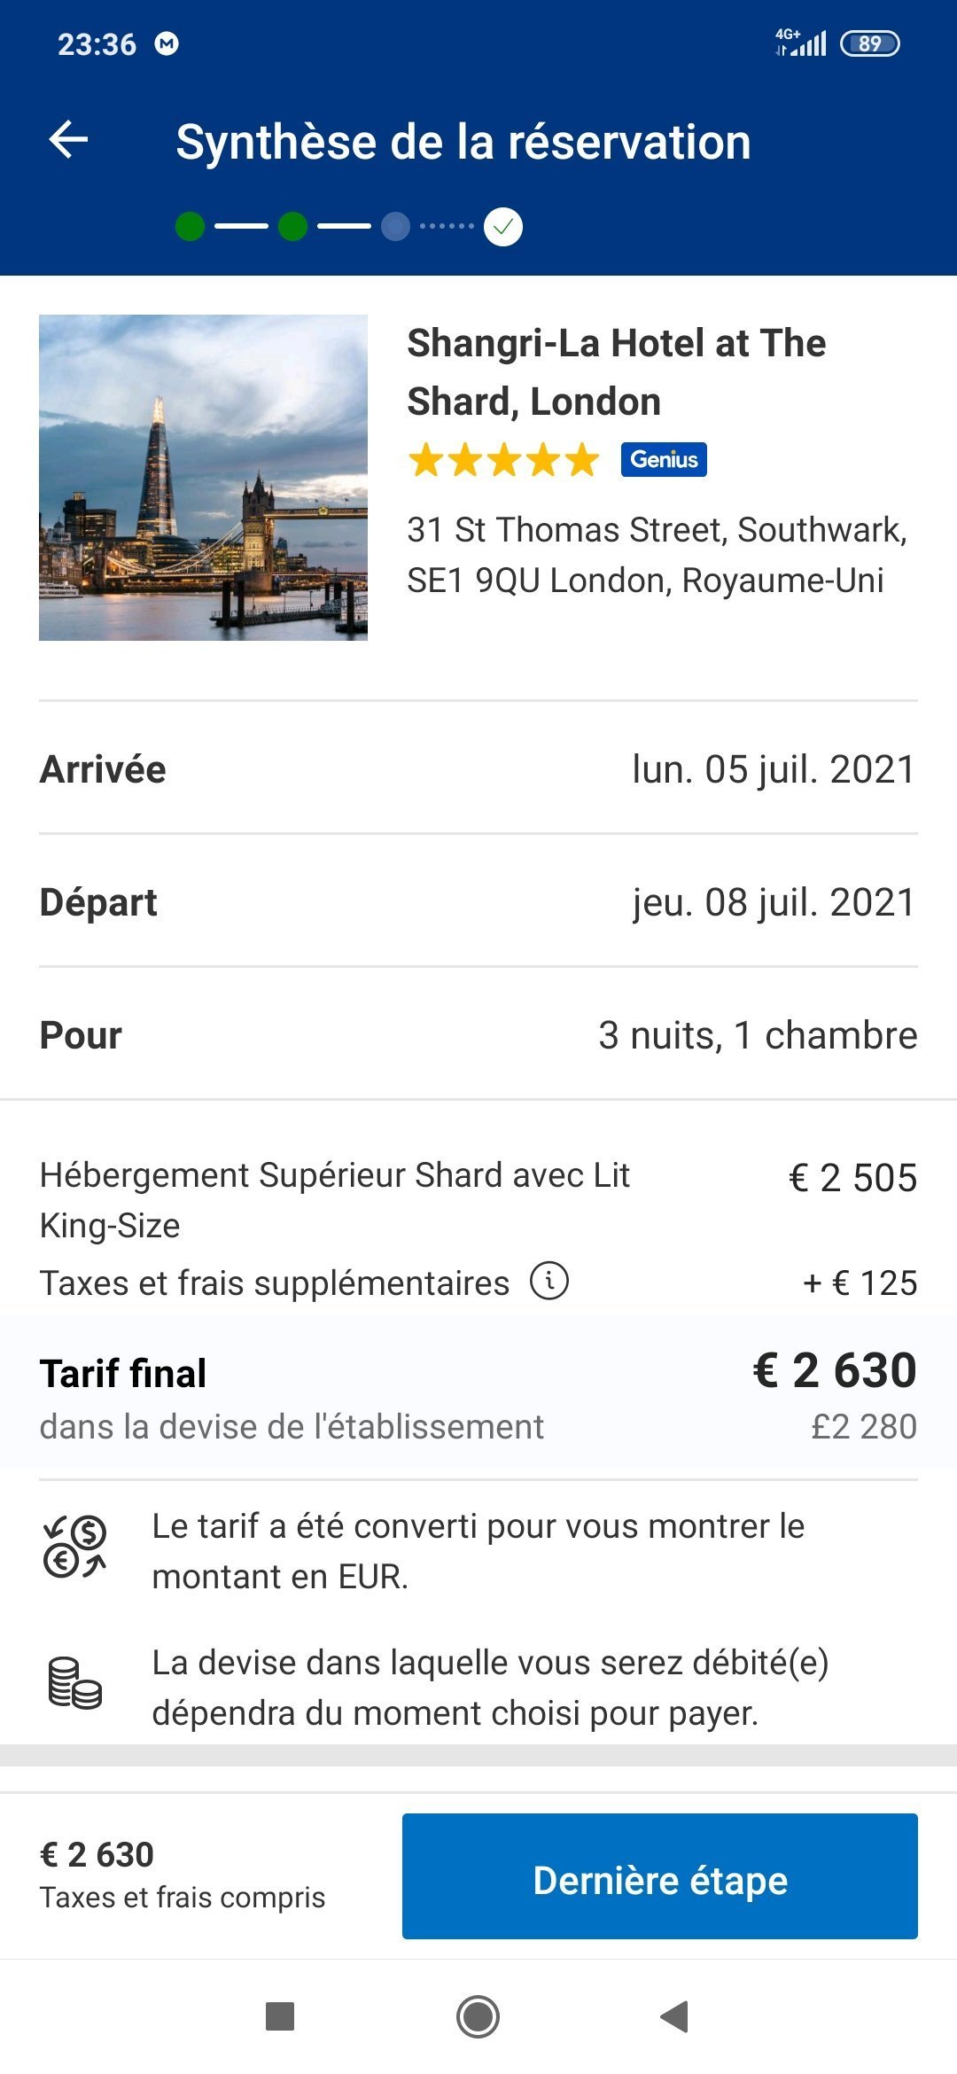Tap the 3 nuits, 1 chambre row

[x=478, y=1034]
